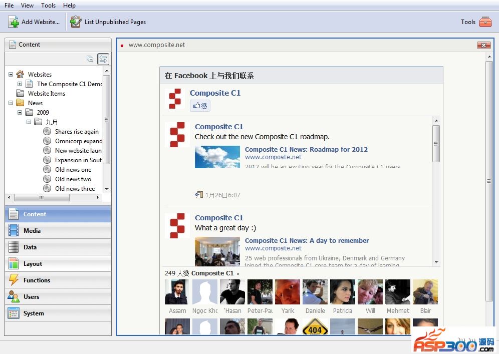Collapse the Websites tree node
Screen dimensions: 499x354
11,74
